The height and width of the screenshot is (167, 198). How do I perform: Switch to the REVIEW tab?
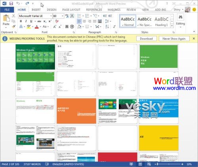[131, 9]
